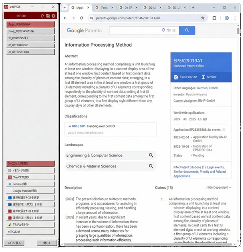The height and width of the screenshot is (252, 243).
Task: Open the Similar documents link
Action: [x=186, y=171]
